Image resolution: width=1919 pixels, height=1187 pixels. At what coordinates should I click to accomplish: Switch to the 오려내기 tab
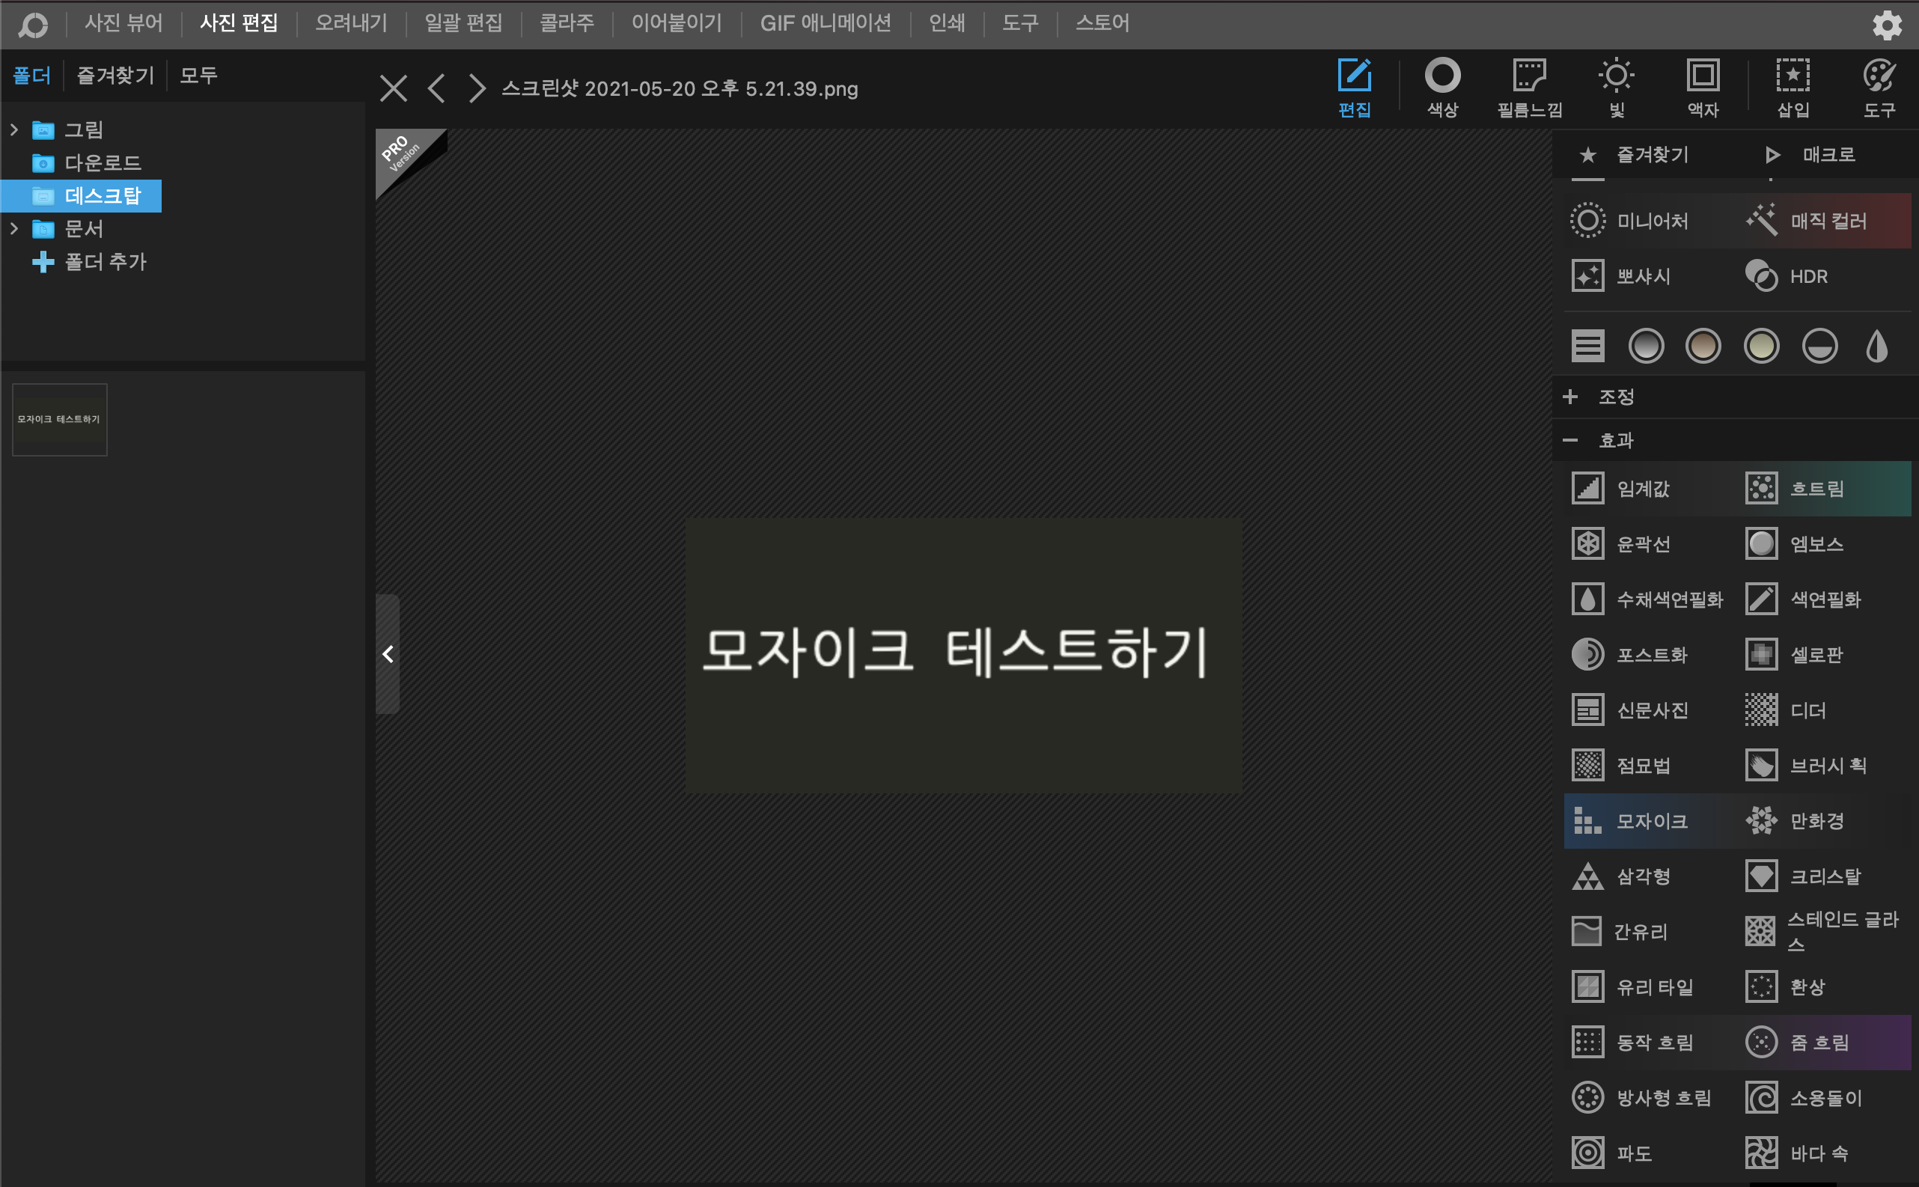click(351, 22)
